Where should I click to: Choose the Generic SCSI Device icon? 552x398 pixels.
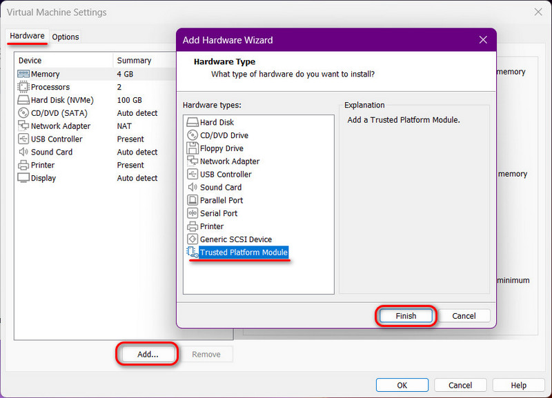pyautogui.click(x=193, y=239)
